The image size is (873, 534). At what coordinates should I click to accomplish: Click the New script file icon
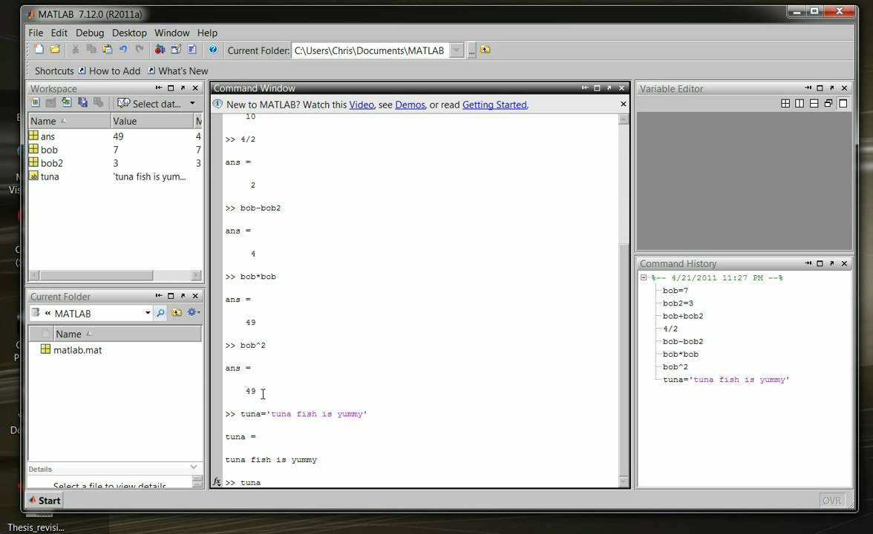pyautogui.click(x=39, y=50)
